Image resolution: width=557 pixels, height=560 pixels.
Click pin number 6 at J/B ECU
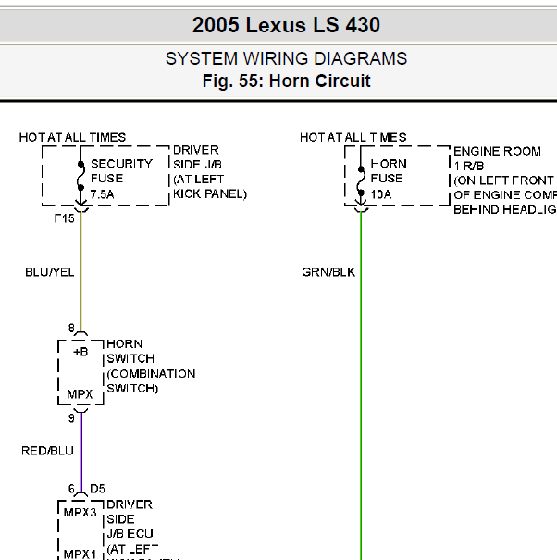coord(71,489)
